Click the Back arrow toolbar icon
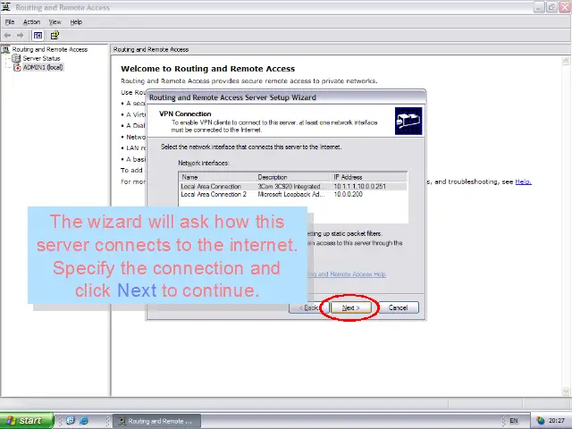 (x=8, y=36)
